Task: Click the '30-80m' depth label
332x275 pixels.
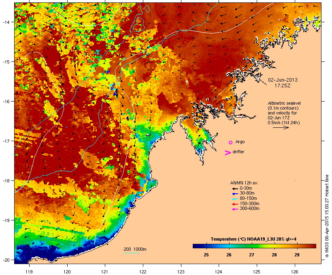Action: (x=247, y=193)
